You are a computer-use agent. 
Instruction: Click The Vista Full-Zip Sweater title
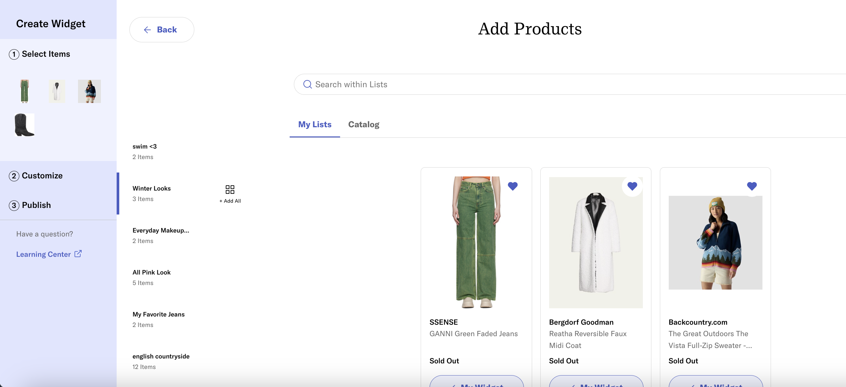[710, 340]
